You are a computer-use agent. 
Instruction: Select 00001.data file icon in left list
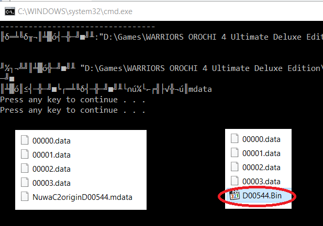pyautogui.click(x=25, y=154)
